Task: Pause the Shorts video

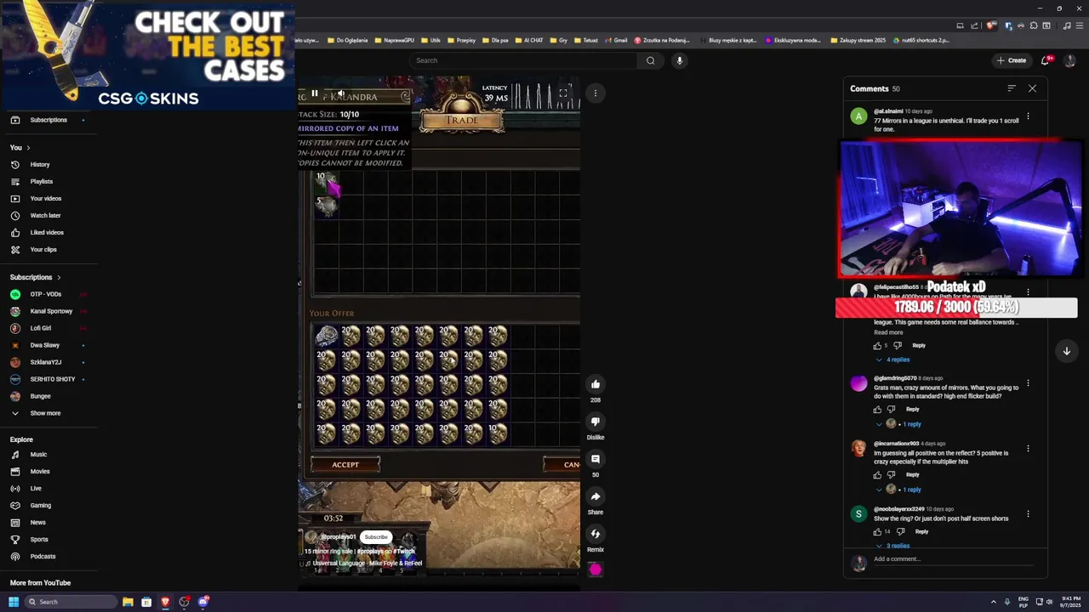Action: [315, 93]
